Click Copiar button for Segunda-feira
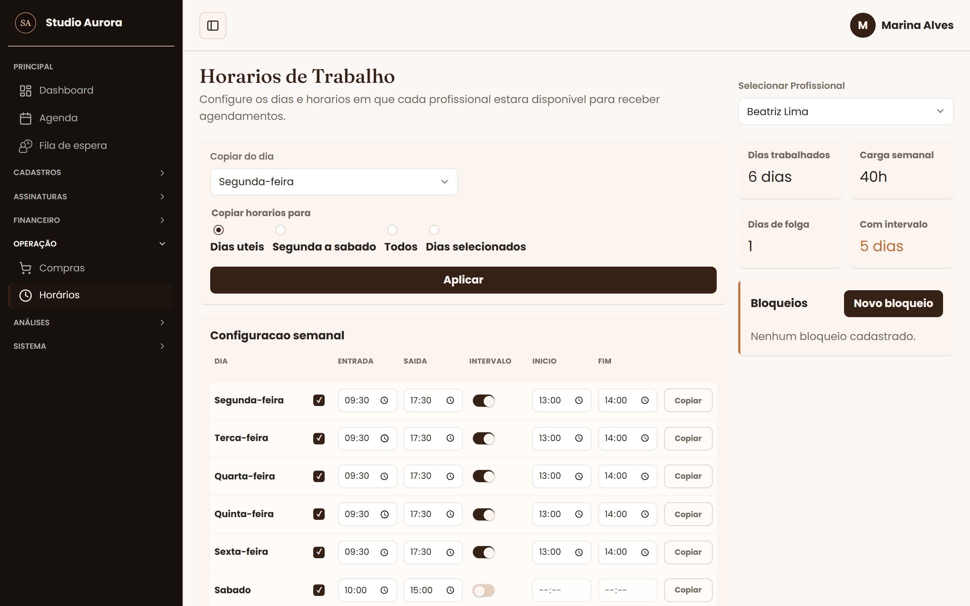This screenshot has width=970, height=606. point(688,400)
